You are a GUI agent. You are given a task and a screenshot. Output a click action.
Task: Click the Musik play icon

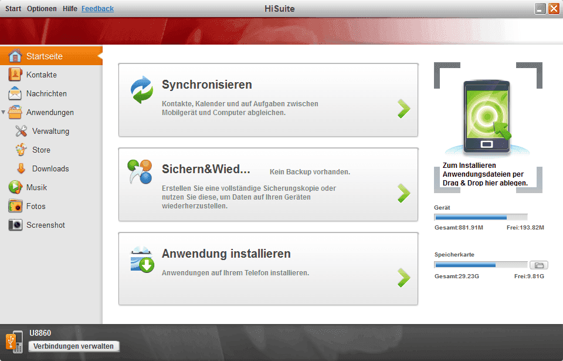pyautogui.click(x=15, y=187)
